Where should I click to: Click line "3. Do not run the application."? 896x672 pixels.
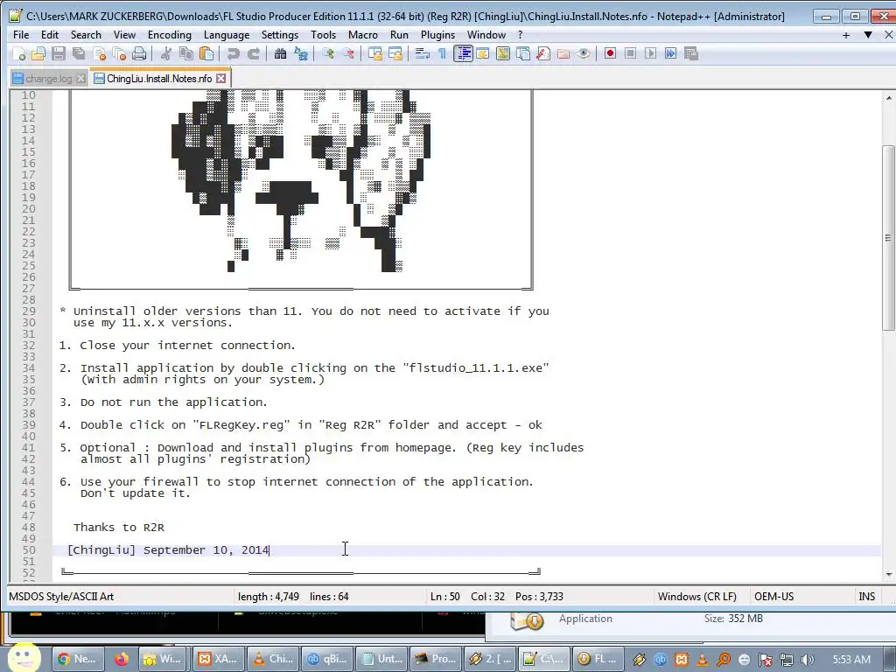pos(163,402)
